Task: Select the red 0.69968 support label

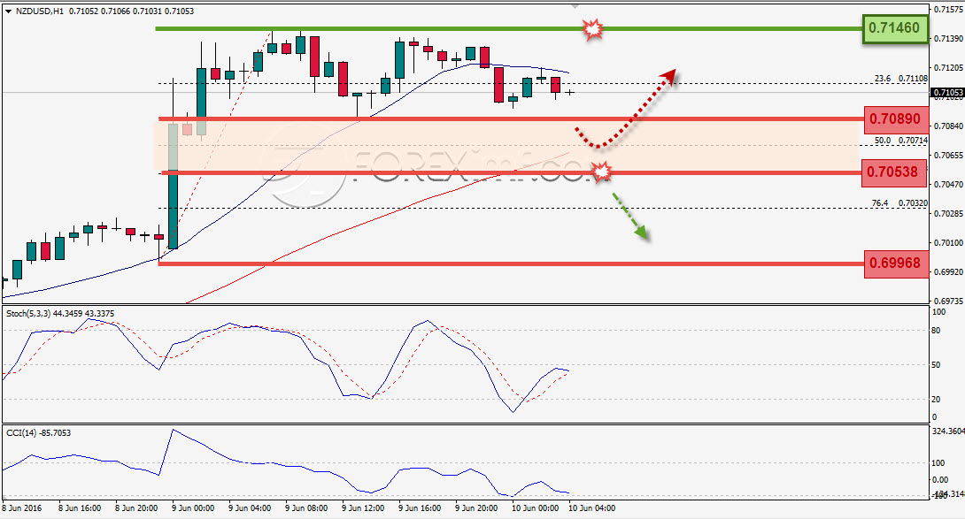Action: click(896, 263)
